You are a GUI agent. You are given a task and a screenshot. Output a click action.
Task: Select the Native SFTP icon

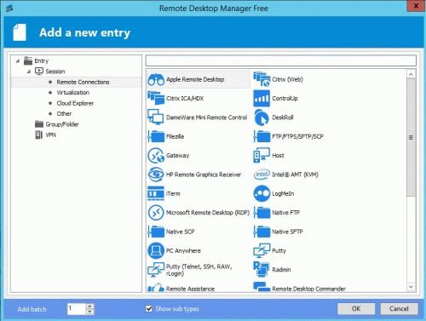point(262,232)
